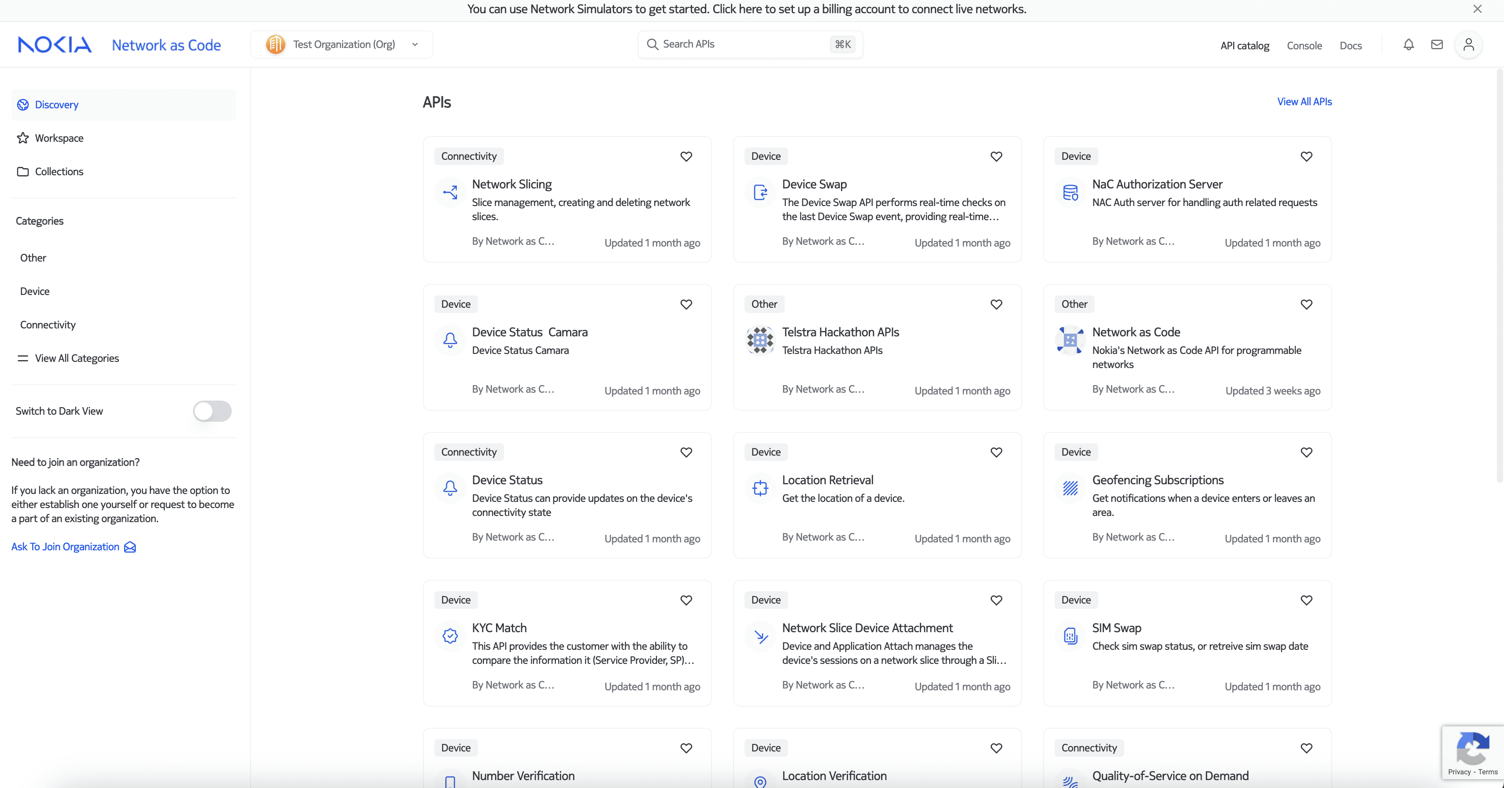Screen dimensions: 1504x788
Task: Open the user profile icon
Action: pyautogui.click(x=1468, y=45)
